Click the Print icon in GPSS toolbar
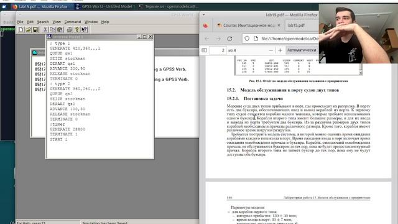 tap(70, 30)
